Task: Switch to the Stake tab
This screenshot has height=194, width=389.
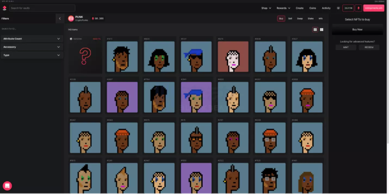Action: (311, 18)
